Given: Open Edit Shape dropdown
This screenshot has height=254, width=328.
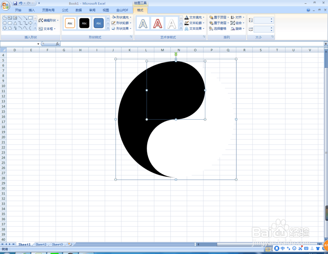Looking at the screenshot, I should pyautogui.click(x=49, y=20).
